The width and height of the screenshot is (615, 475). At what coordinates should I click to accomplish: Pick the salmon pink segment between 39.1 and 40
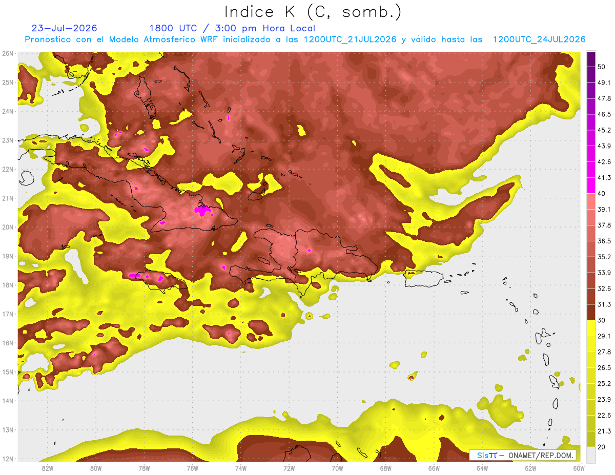(591, 201)
